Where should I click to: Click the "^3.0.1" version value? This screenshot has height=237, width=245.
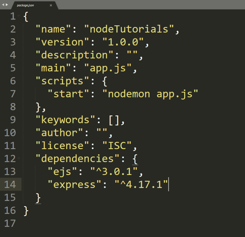(x=114, y=172)
